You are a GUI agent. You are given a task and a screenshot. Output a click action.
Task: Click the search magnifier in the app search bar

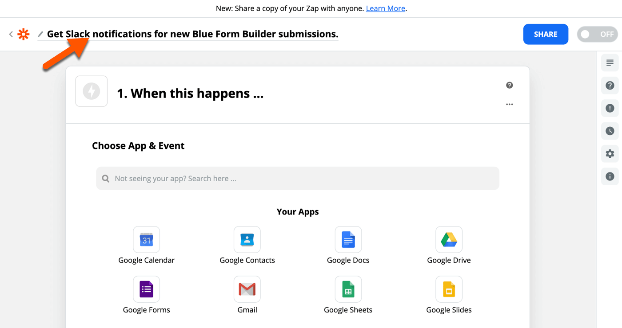pos(105,178)
